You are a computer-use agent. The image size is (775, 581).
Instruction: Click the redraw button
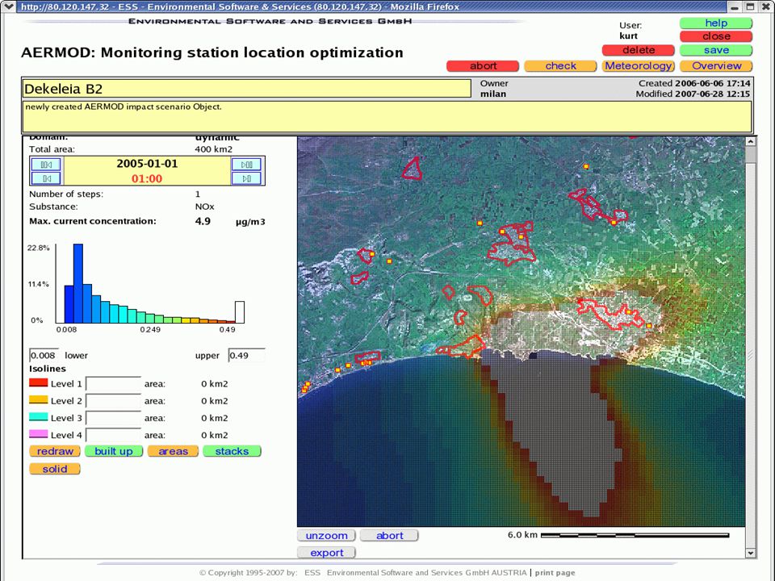(55, 451)
